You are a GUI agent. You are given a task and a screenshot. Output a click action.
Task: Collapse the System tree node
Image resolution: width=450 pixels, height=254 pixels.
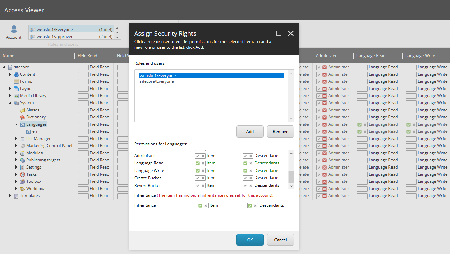[10, 103]
